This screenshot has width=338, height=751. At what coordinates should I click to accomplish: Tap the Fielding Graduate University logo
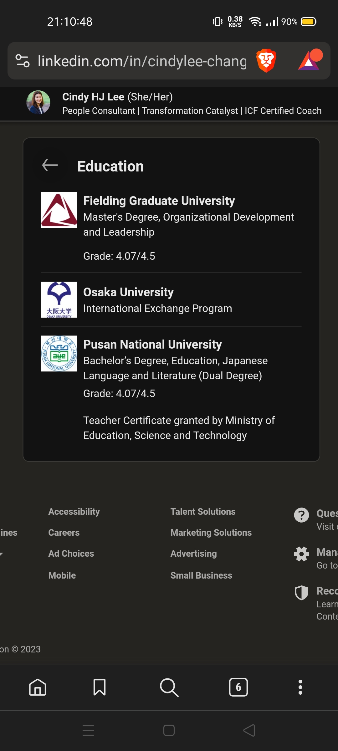(x=59, y=210)
